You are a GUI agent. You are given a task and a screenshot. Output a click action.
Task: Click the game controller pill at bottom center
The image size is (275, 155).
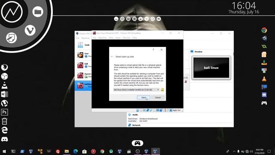click(x=137, y=143)
